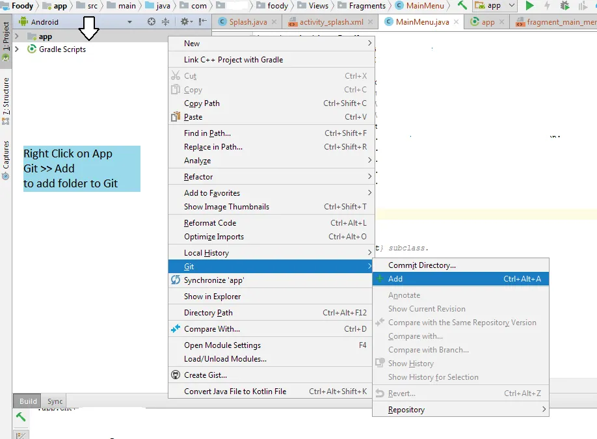Click the src breadcrumb folder
Image resolution: width=597 pixels, height=439 pixels.
click(88, 6)
